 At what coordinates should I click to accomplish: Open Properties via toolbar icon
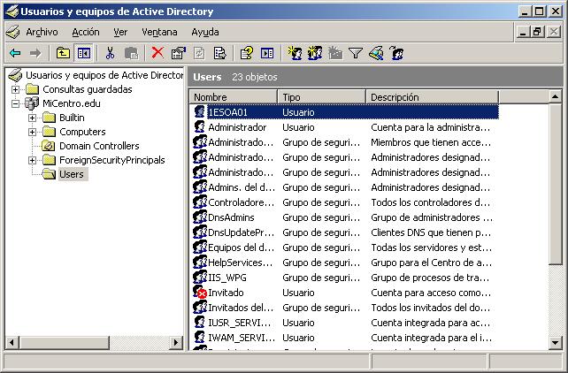coord(178,53)
